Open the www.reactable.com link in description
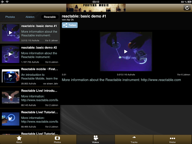This screenshot has height=144, width=192. pyautogui.click(x=161, y=80)
